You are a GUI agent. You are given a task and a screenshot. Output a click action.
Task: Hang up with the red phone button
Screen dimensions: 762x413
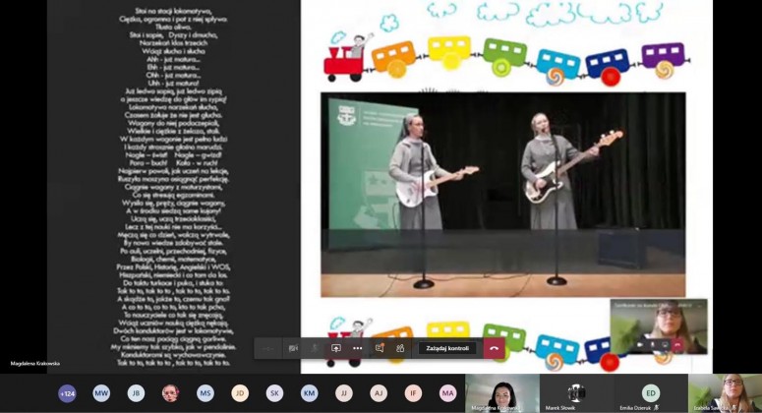[494, 348]
